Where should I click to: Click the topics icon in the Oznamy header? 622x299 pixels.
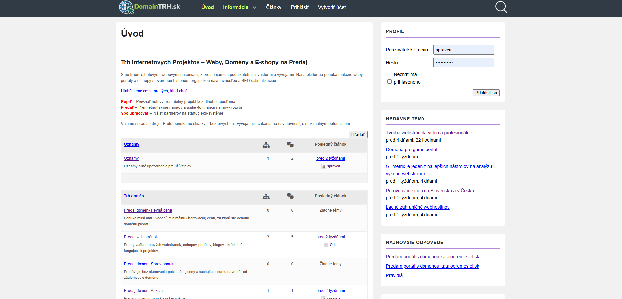tap(266, 145)
